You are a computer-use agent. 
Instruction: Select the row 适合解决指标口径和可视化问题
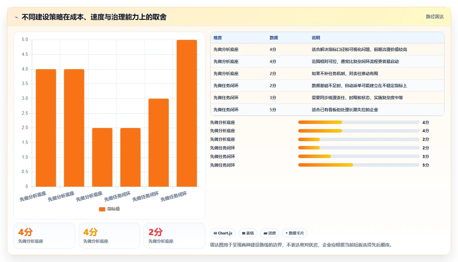pyautogui.click(x=327, y=50)
